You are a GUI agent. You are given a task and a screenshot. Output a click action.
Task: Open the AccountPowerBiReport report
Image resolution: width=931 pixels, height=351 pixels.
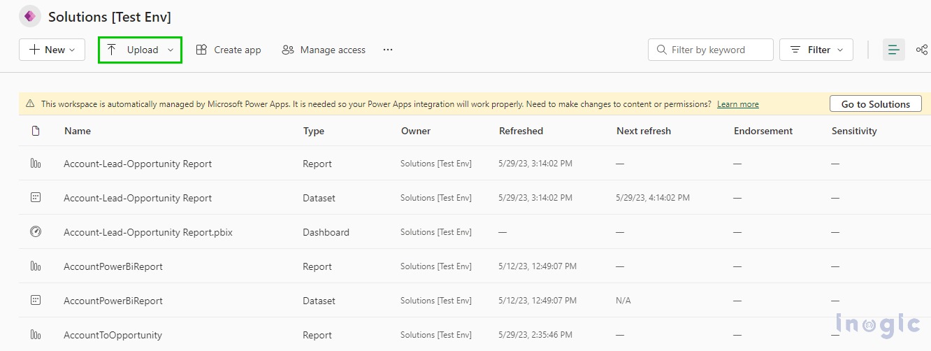click(113, 266)
